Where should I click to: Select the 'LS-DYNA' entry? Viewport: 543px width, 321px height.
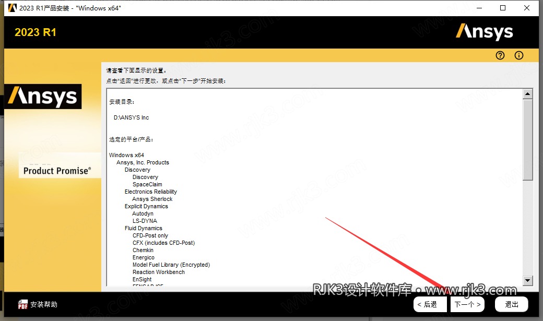(x=145, y=221)
